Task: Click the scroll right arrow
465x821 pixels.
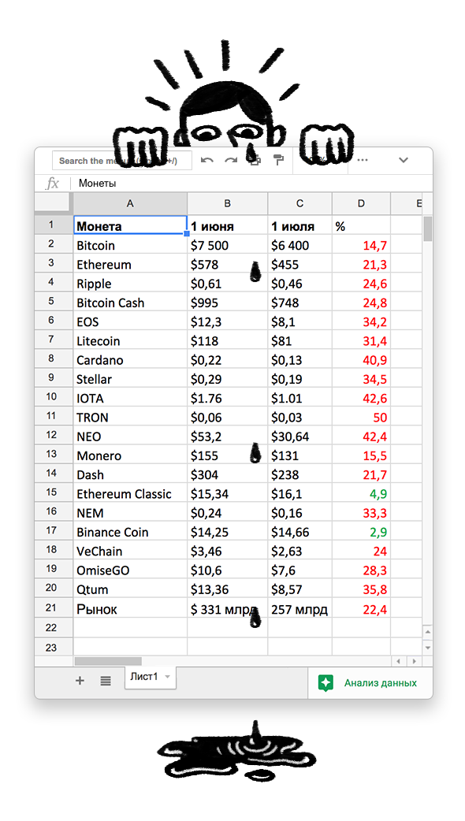Action: (415, 661)
